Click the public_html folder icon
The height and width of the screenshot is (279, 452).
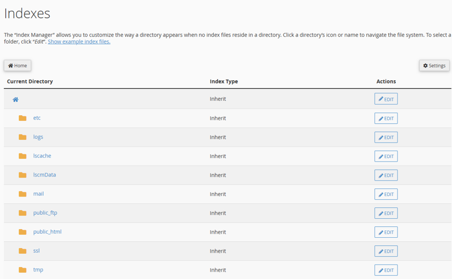pyautogui.click(x=22, y=232)
